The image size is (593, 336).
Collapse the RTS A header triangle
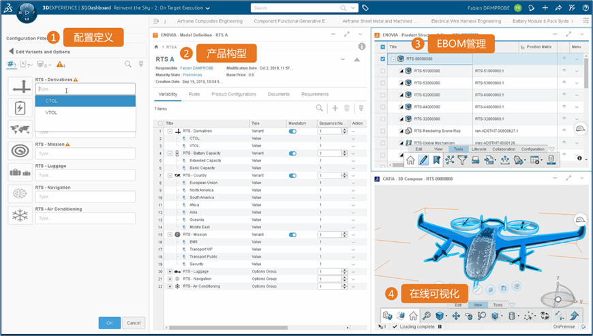click(356, 60)
